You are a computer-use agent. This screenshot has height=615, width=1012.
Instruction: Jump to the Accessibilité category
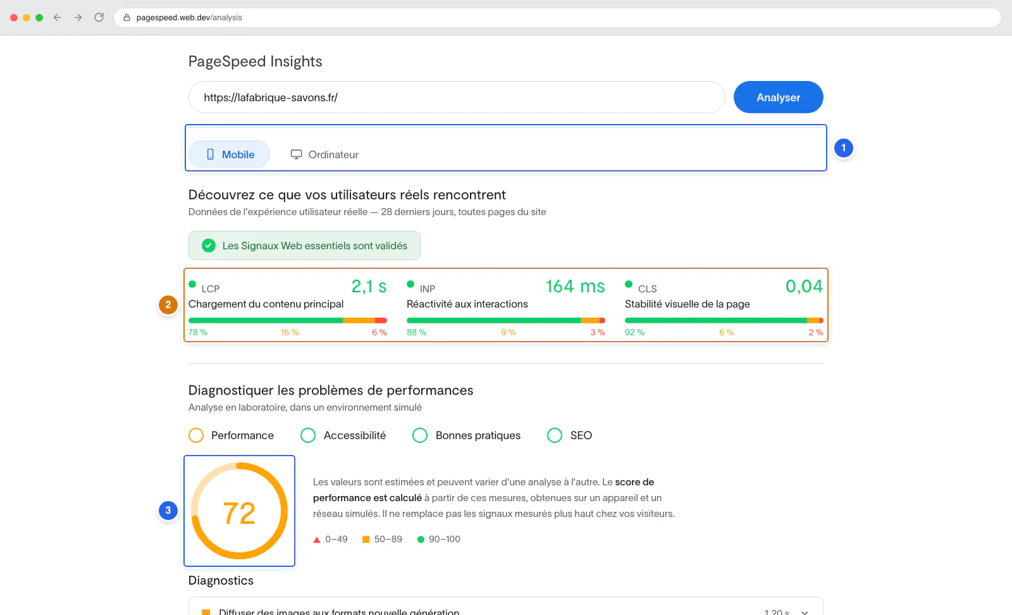(x=343, y=435)
